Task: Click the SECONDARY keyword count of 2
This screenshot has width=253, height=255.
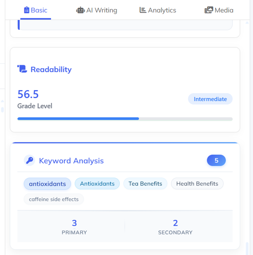Action: click(175, 223)
